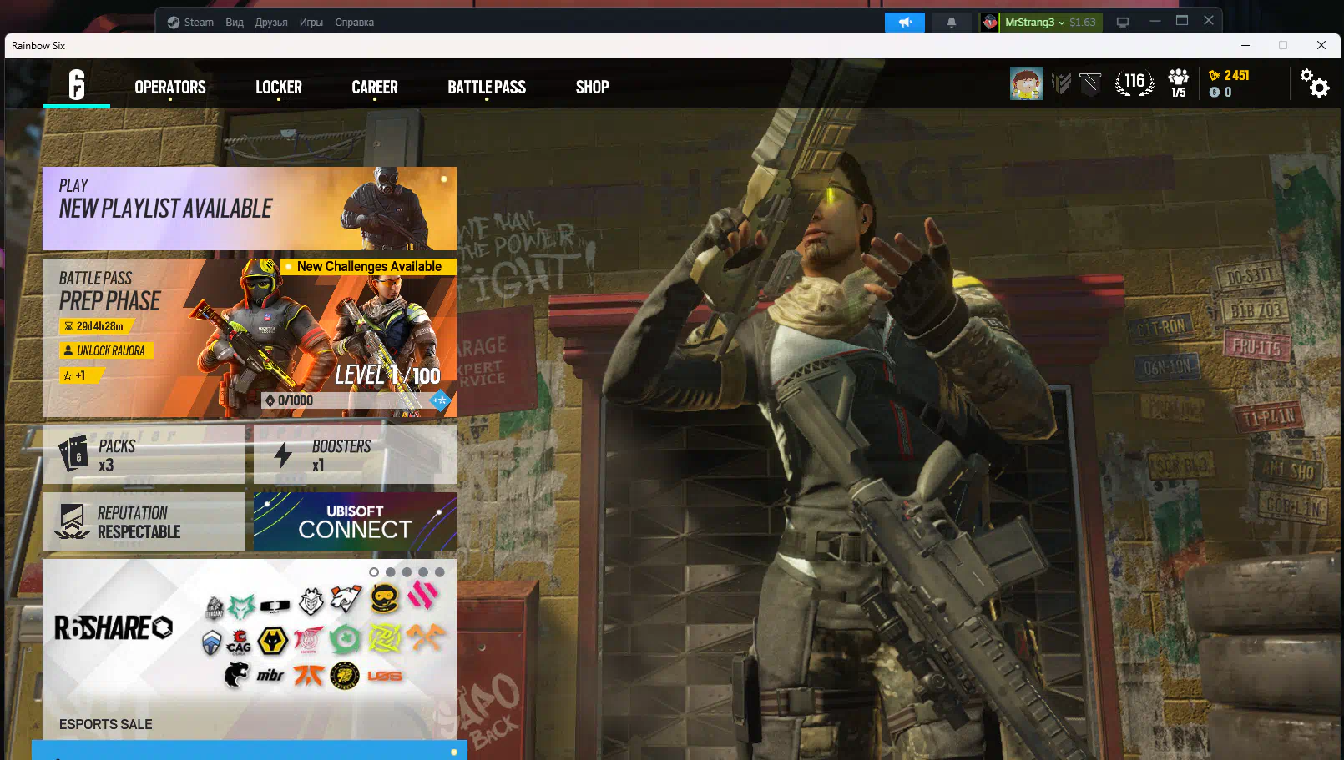Expand MrStrang3 account dropdown in Steam

[x=1034, y=23]
